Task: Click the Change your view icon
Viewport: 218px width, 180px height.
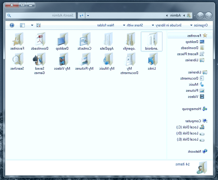Action: [x=38, y=25]
